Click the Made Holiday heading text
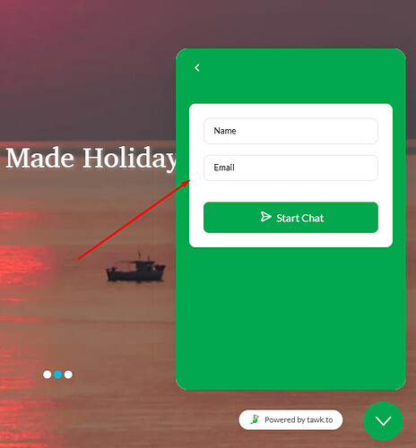Viewport: 416px width, 448px height. (x=91, y=159)
